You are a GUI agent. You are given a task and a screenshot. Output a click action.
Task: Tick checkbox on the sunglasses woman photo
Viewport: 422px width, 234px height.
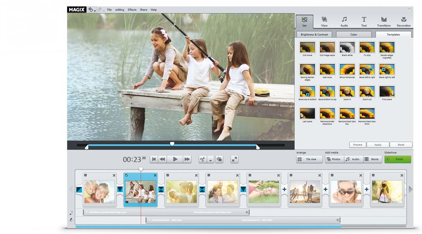tap(332, 175)
